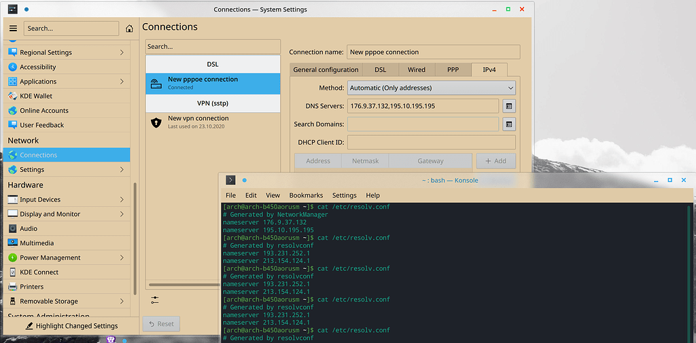Switch to the DSL tab

pos(380,70)
